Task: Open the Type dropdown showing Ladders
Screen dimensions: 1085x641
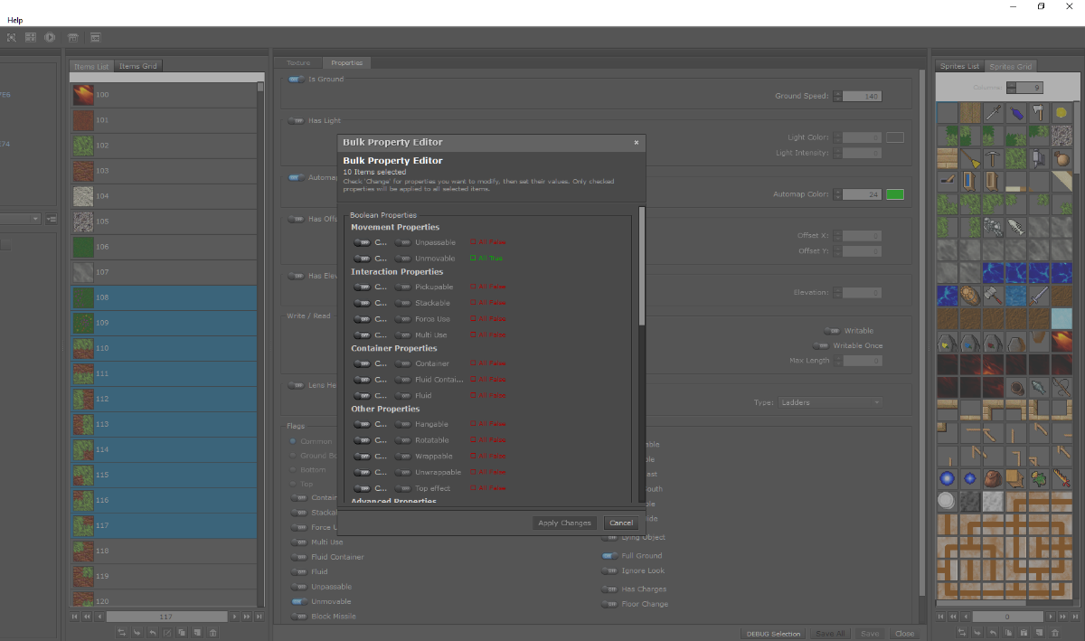Action: [830, 402]
